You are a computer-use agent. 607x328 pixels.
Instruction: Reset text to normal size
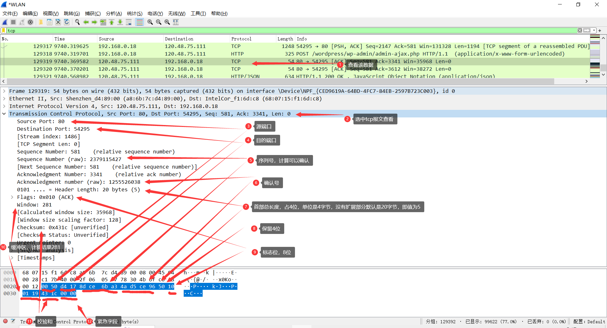167,22
